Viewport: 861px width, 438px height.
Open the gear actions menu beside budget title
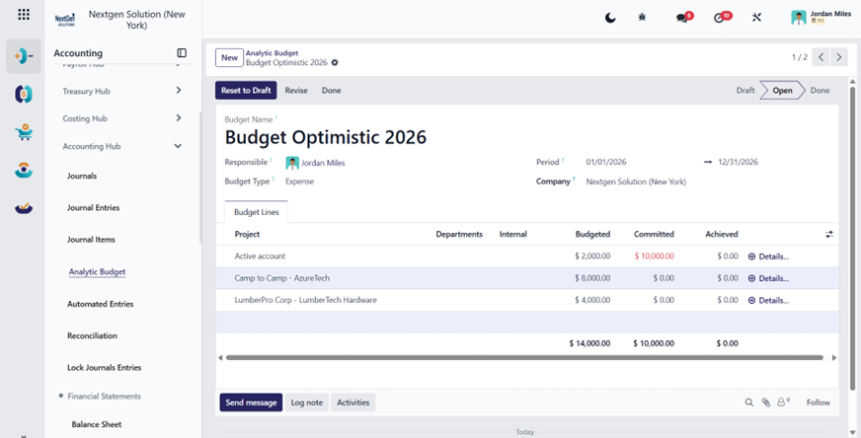pos(335,62)
